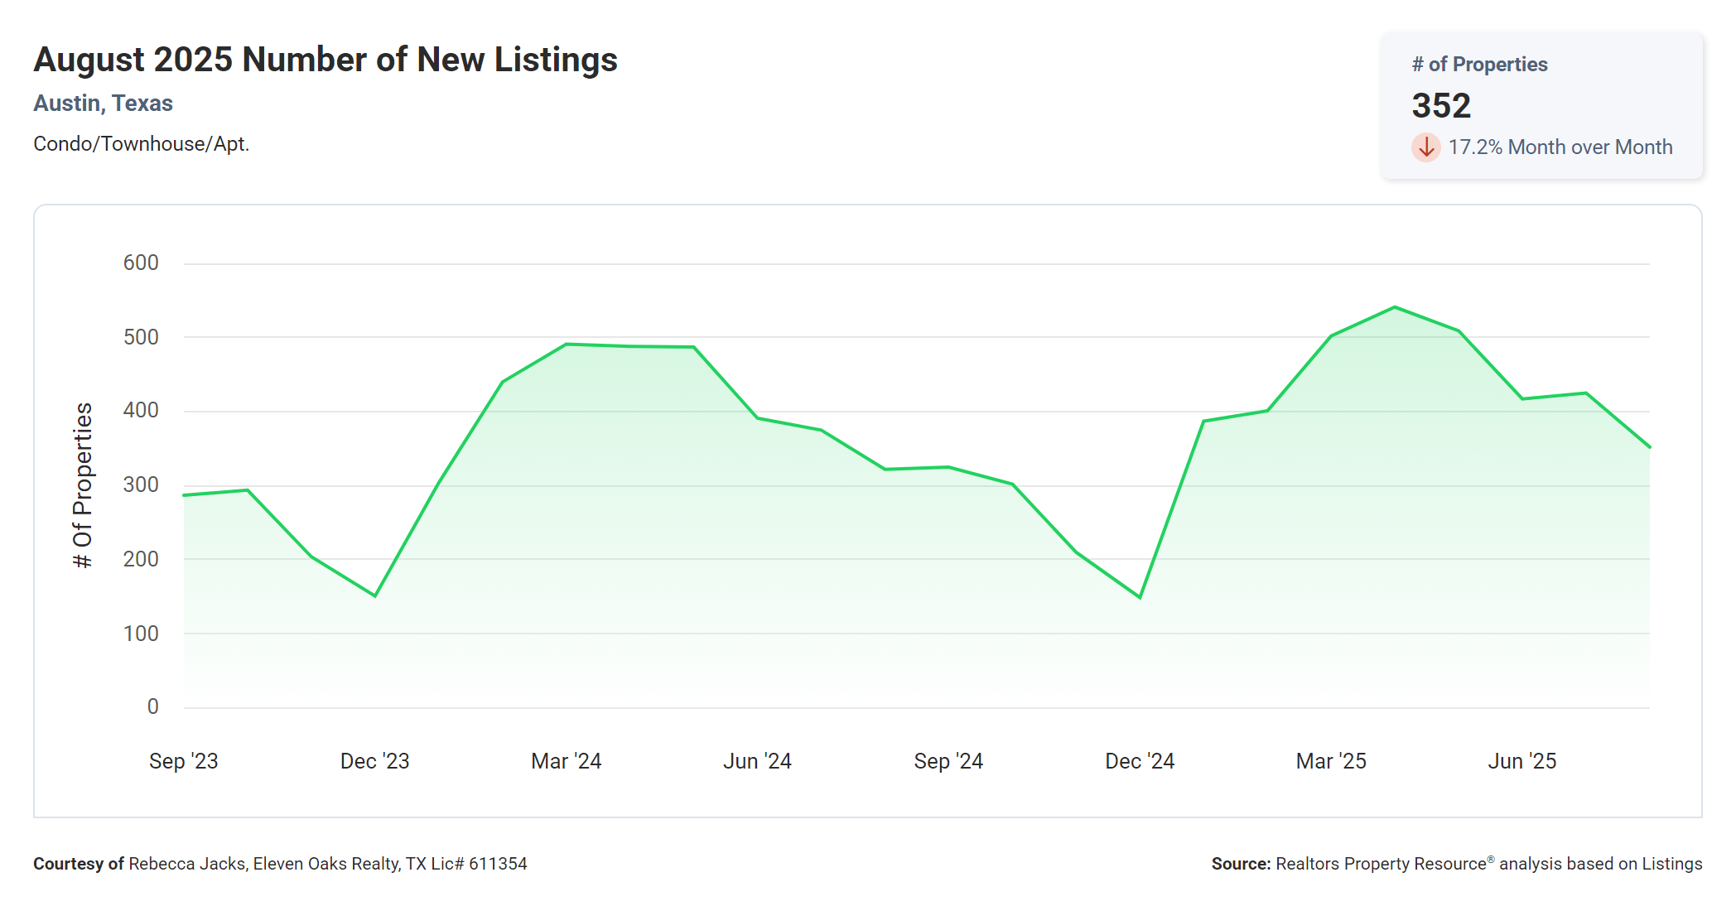The image size is (1736, 911).
Task: Click the Source: Realtors Property Resource text
Action: pyautogui.click(x=1456, y=864)
